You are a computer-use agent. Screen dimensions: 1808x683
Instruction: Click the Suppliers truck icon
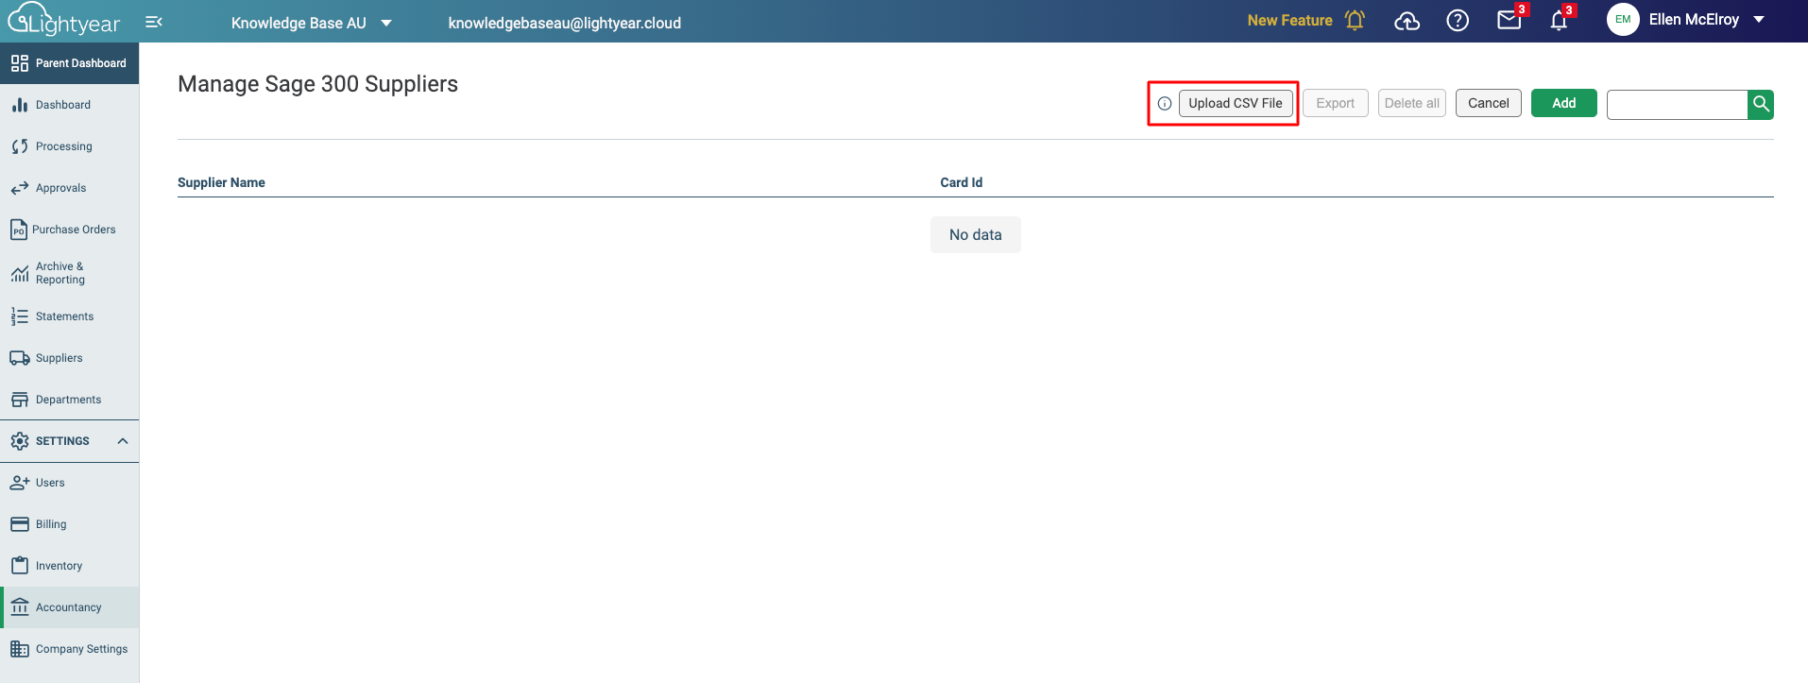(x=20, y=358)
